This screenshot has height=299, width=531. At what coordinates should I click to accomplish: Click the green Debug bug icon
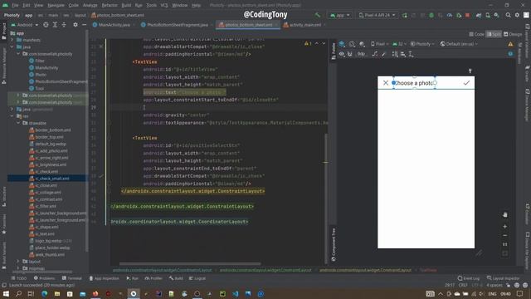431,15
